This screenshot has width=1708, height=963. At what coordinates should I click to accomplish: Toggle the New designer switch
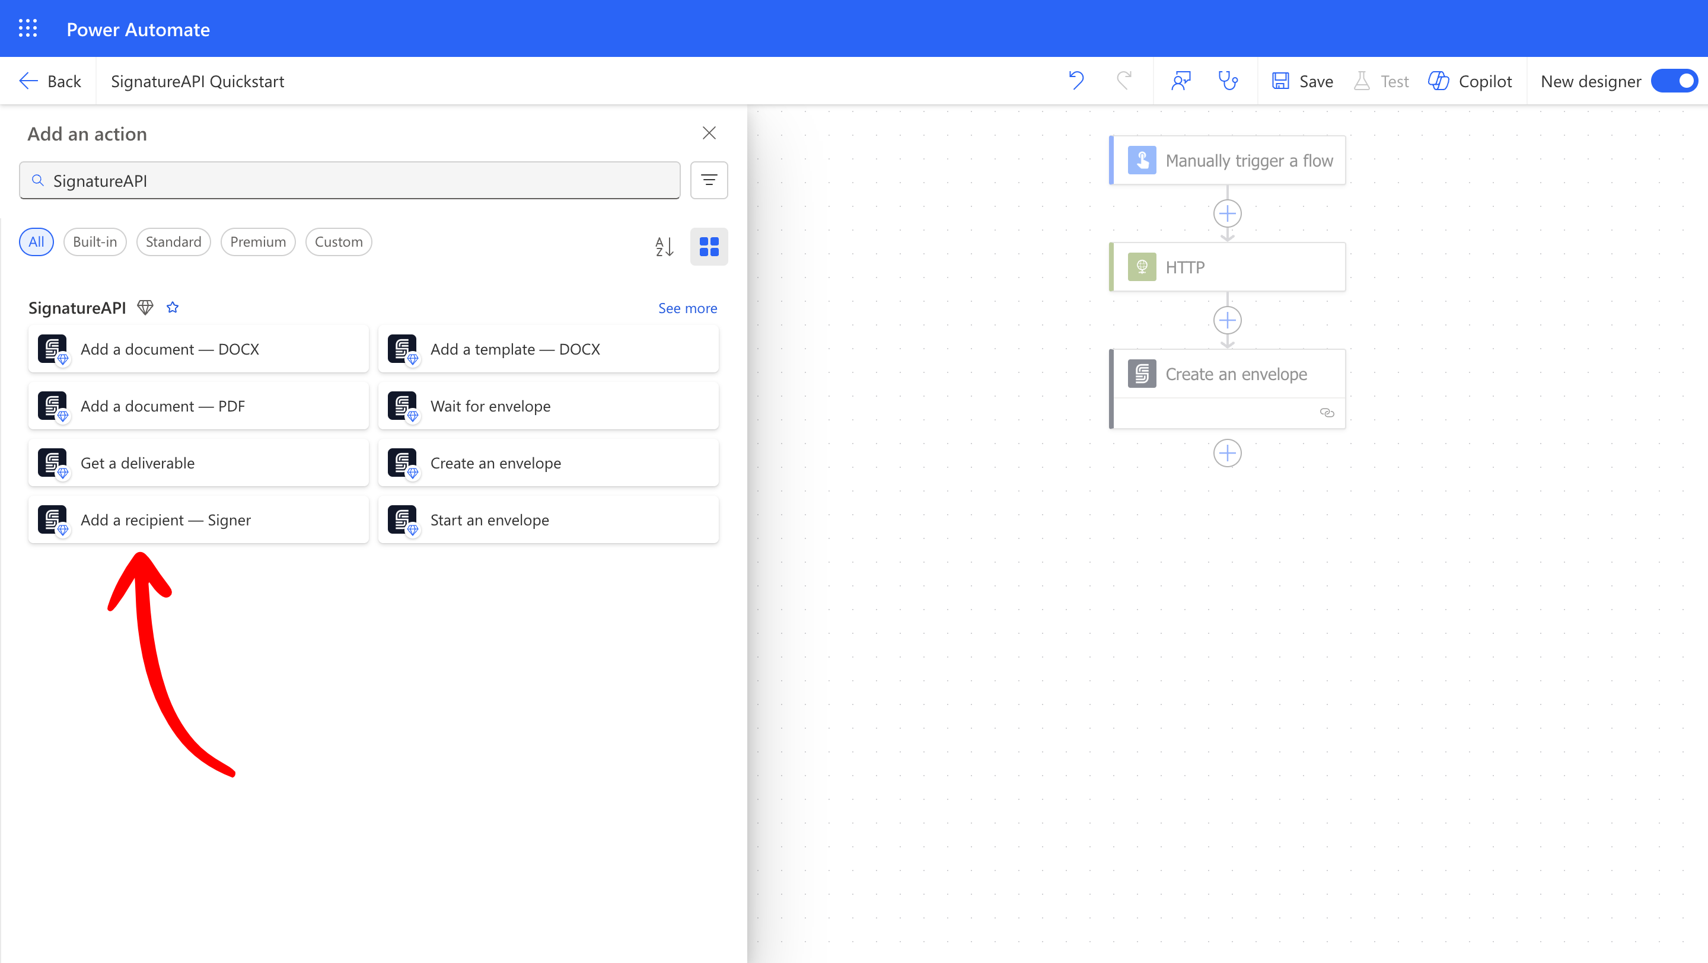pos(1675,81)
